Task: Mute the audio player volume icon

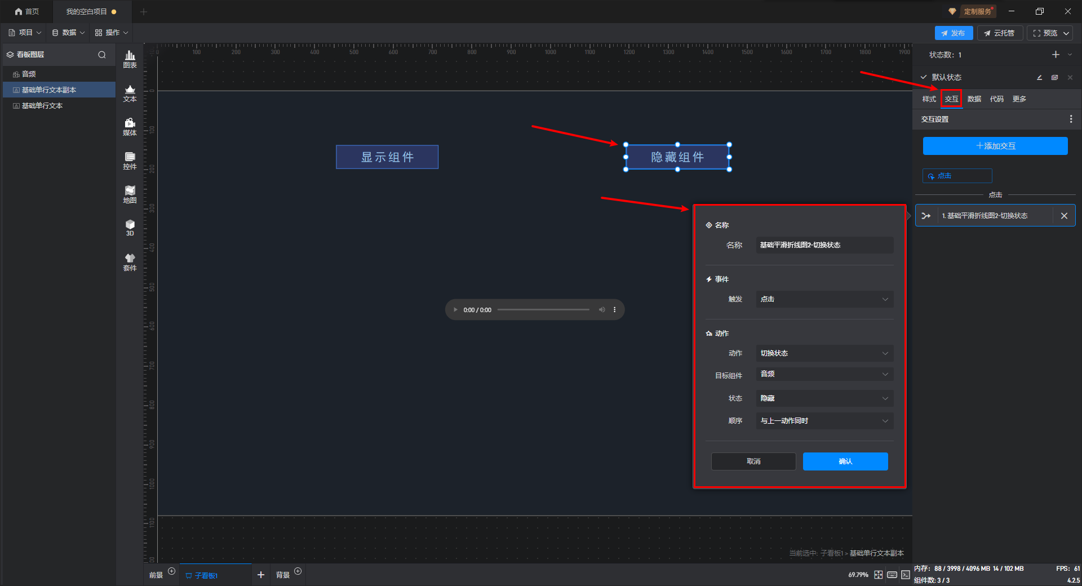Action: click(x=601, y=309)
